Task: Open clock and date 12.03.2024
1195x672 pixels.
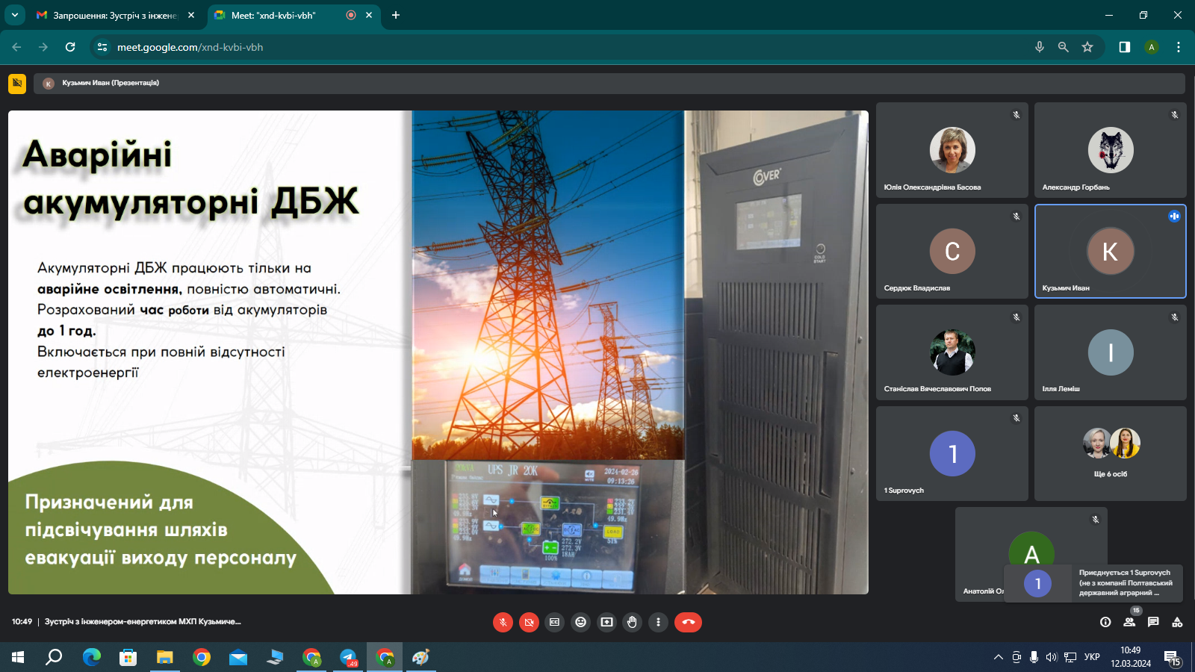Action: click(1131, 657)
